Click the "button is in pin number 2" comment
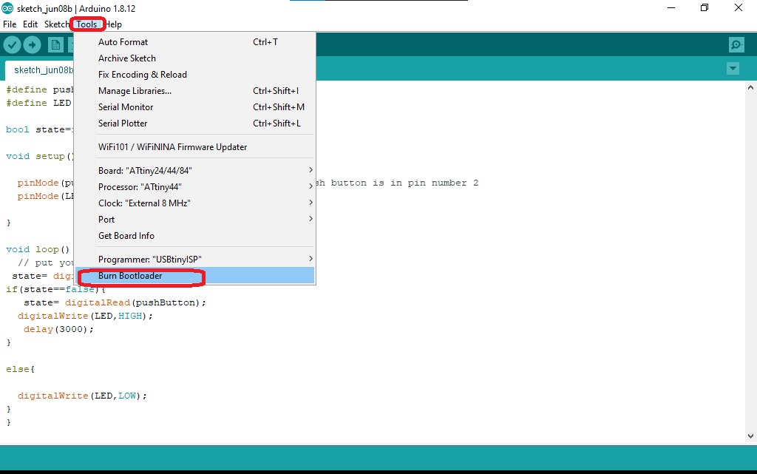Screen dimensions: 757x474 [x=404, y=183]
